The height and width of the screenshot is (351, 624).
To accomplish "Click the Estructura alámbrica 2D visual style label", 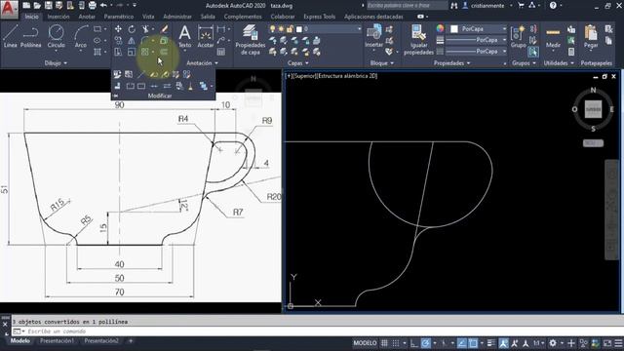I will point(347,76).
